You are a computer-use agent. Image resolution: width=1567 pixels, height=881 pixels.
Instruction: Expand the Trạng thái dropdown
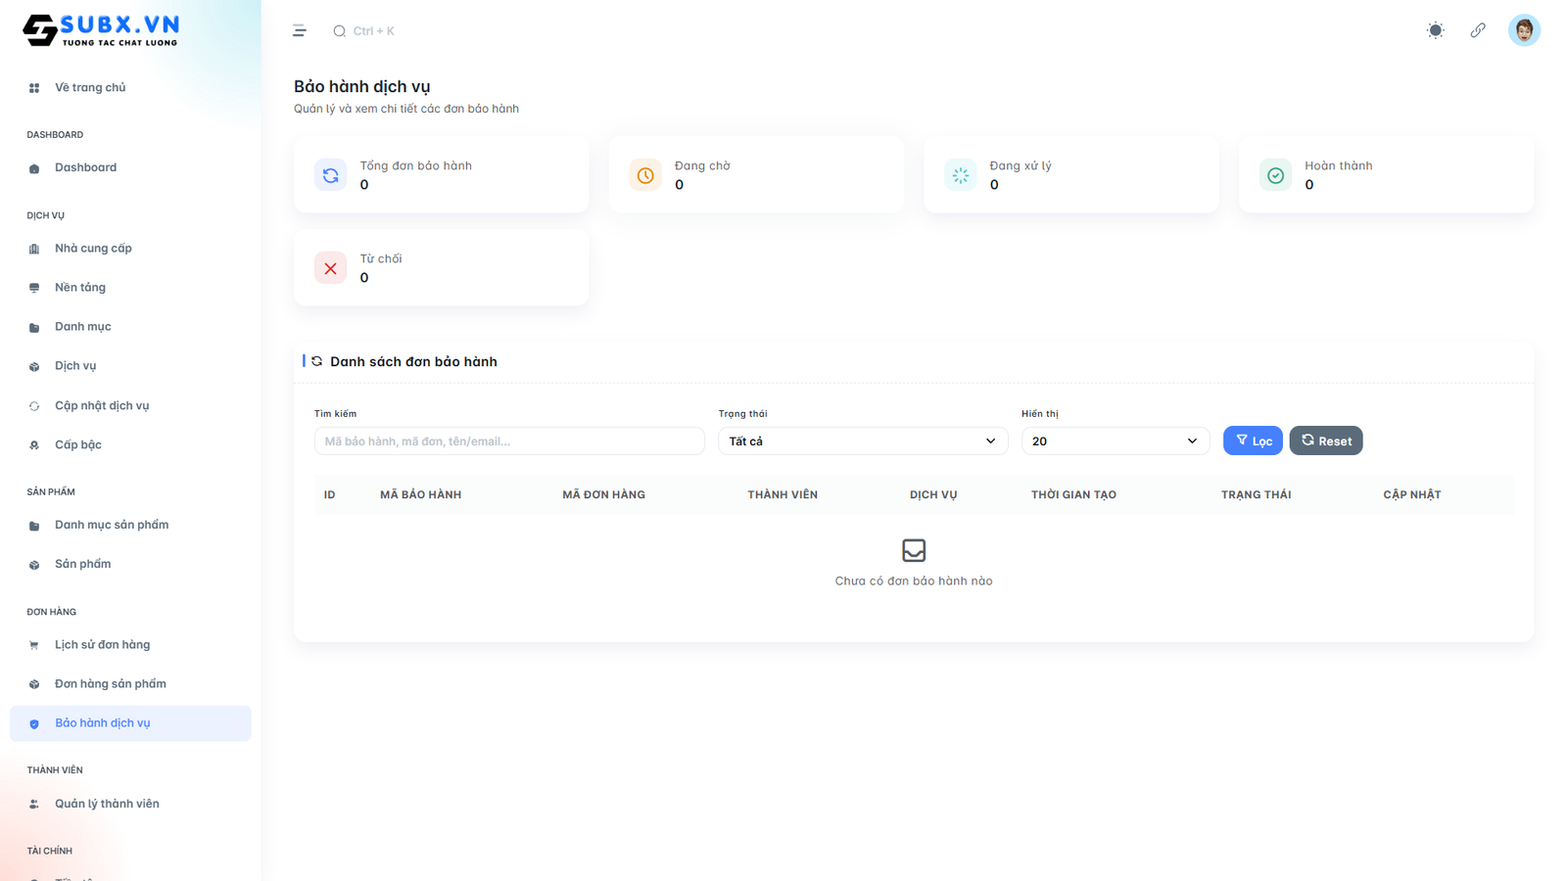point(862,441)
